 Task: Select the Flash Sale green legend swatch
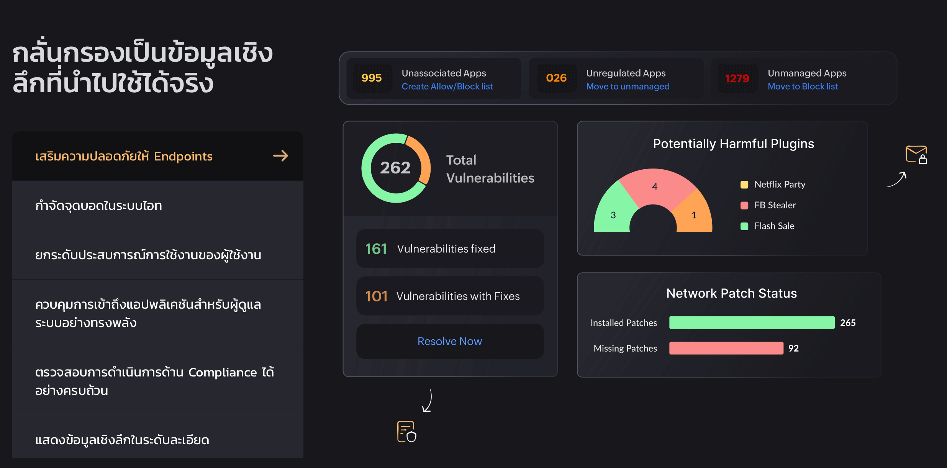[744, 226]
